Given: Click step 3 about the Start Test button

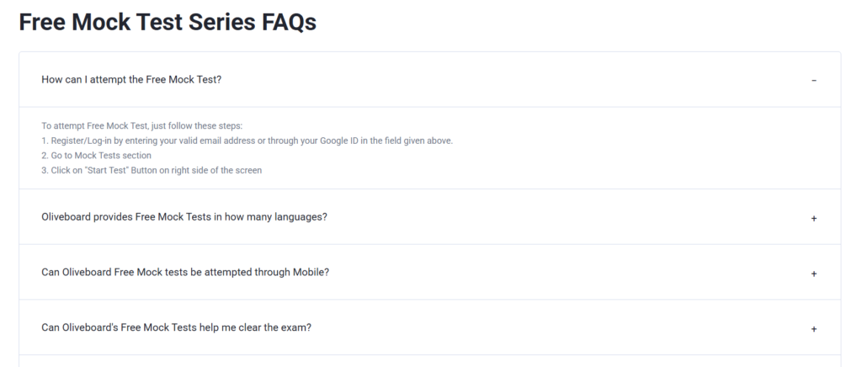Looking at the screenshot, I should (x=152, y=171).
